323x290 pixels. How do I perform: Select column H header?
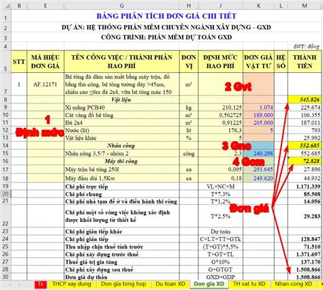[x=189, y=5]
